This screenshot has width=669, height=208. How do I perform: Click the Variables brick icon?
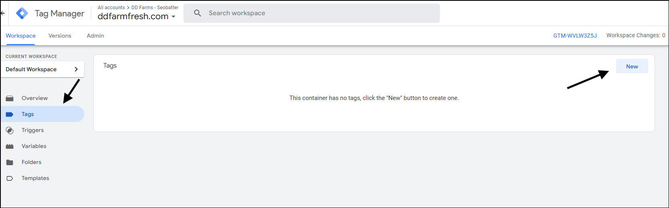pos(10,146)
